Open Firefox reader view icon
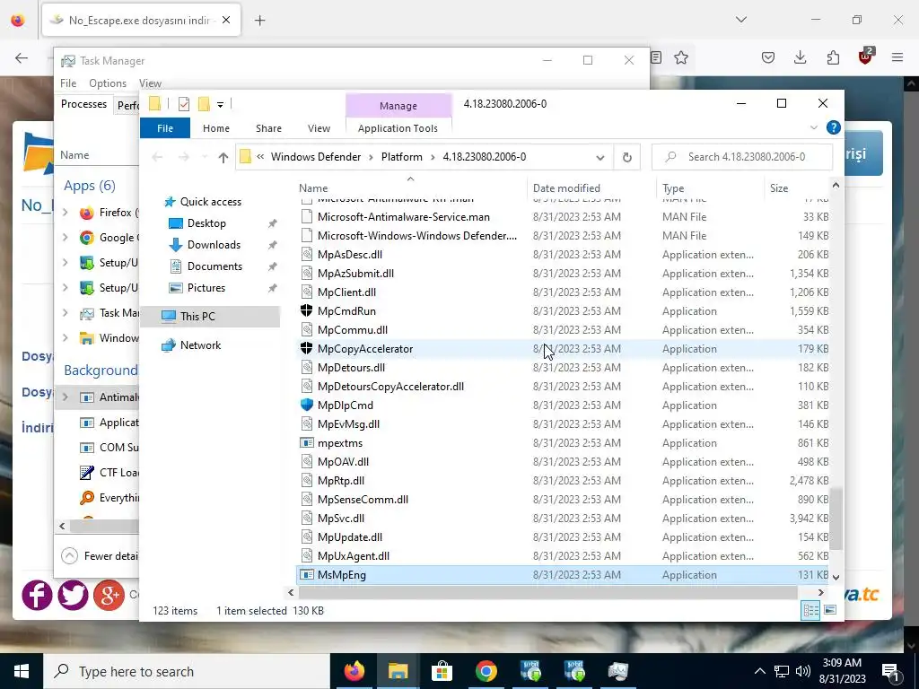Viewport: 919px width, 689px height. point(656,57)
